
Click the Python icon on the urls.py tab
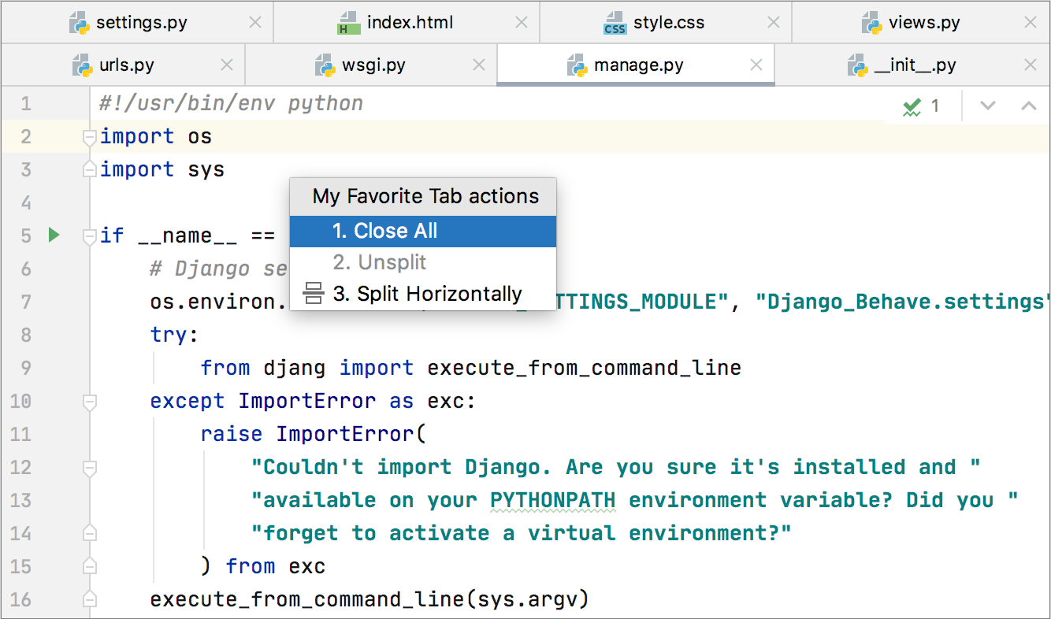pyautogui.click(x=82, y=65)
